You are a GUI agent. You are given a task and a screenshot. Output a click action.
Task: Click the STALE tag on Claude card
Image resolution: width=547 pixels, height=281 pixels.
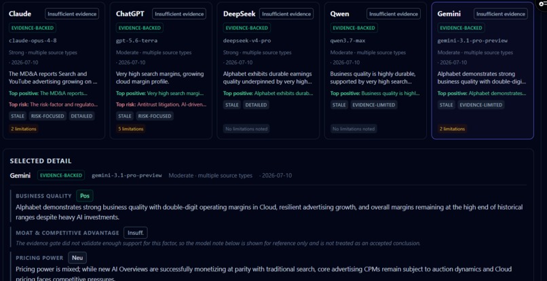click(18, 116)
